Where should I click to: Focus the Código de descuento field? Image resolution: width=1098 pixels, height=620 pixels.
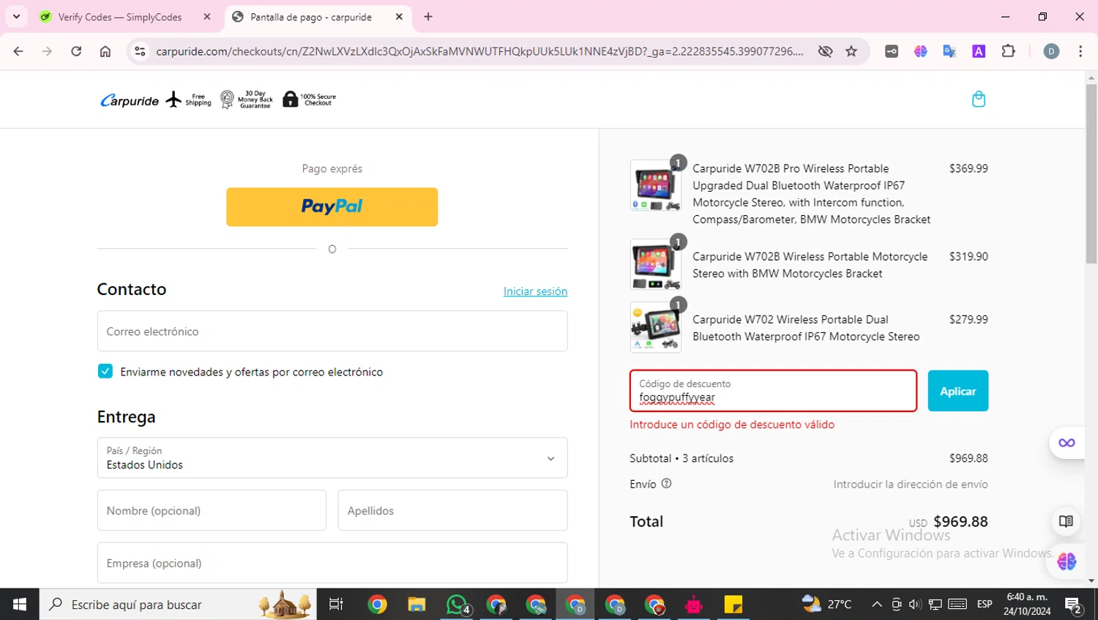pyautogui.click(x=773, y=391)
